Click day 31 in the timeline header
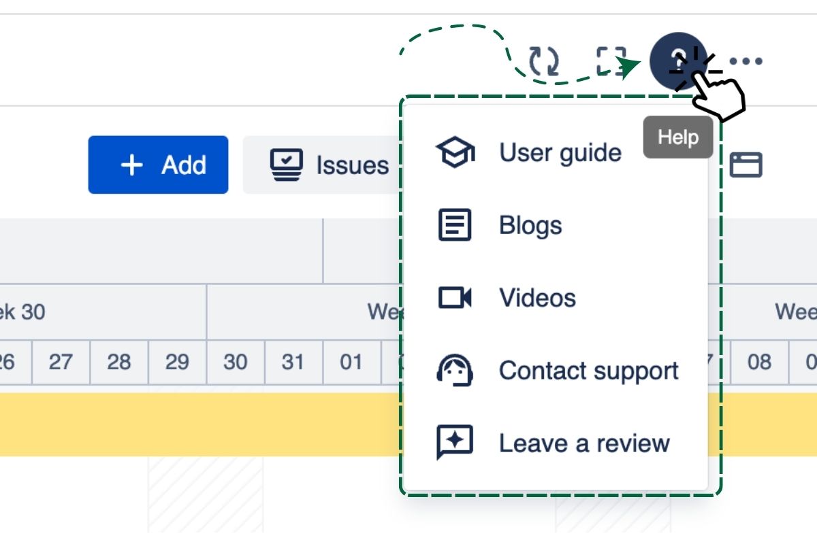 [293, 362]
